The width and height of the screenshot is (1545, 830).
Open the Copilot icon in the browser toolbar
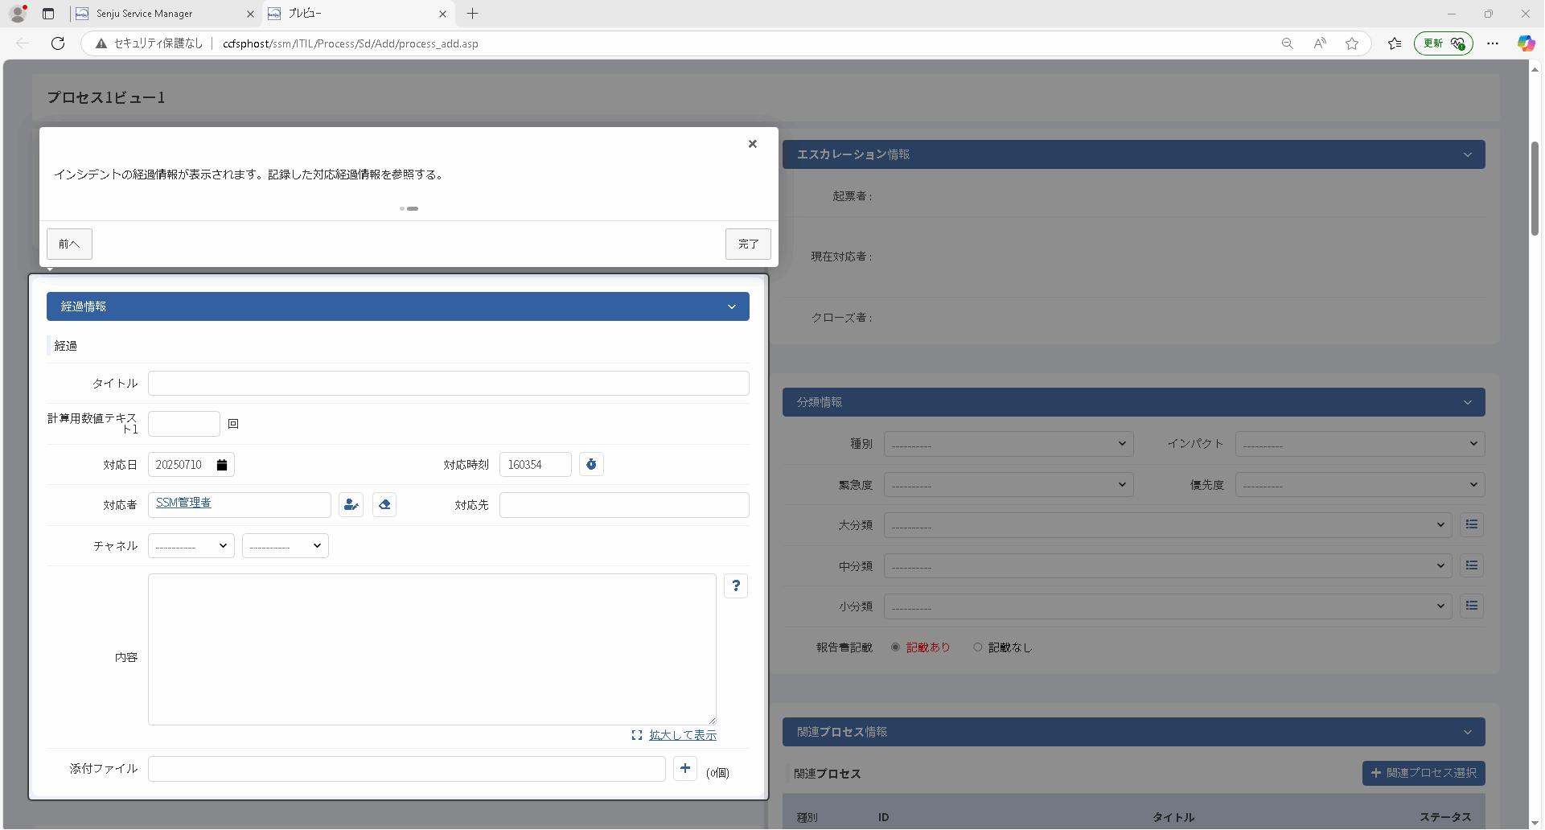pyautogui.click(x=1526, y=43)
